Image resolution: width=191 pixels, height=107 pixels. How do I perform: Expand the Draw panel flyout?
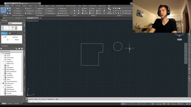75,15
